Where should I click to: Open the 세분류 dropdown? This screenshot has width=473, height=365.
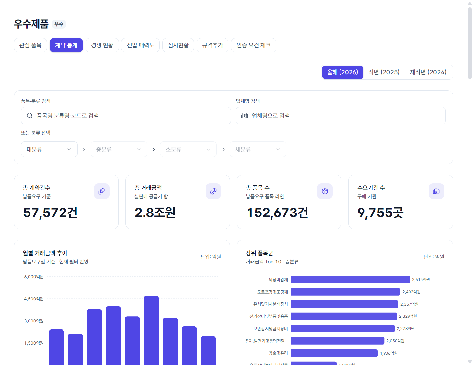tap(258, 149)
